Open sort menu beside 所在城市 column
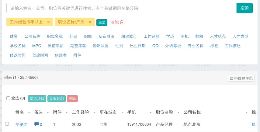Image resolution: width=260 pixels, height=132 pixels. pos(122,112)
